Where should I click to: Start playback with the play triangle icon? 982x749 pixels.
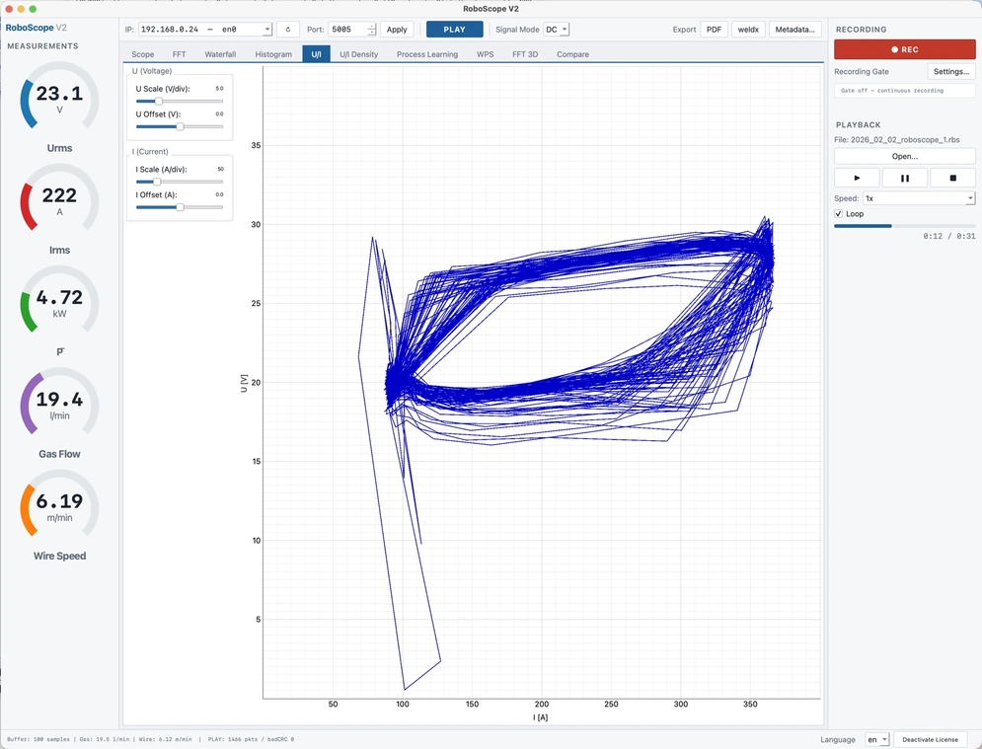pyautogui.click(x=857, y=178)
